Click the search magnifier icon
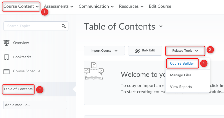The image size is (224, 118). point(64,26)
